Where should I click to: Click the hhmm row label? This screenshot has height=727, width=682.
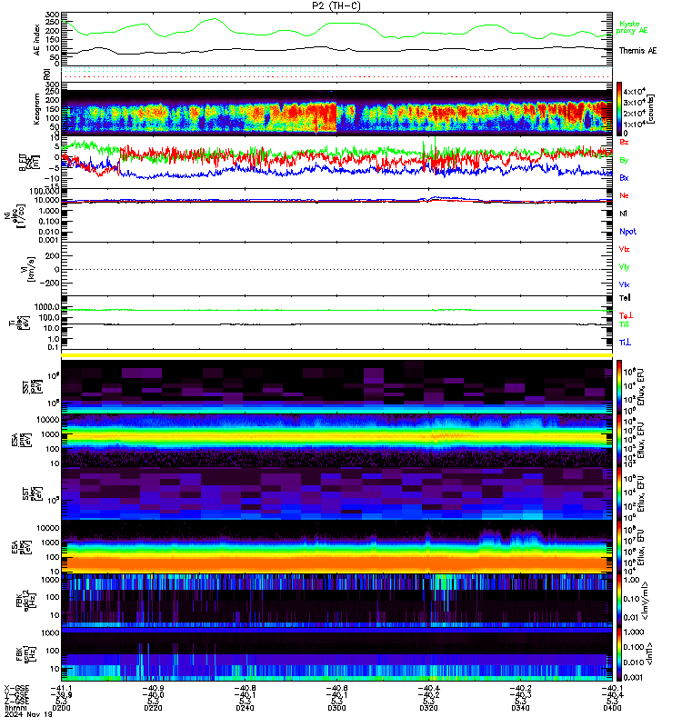(x=15, y=708)
